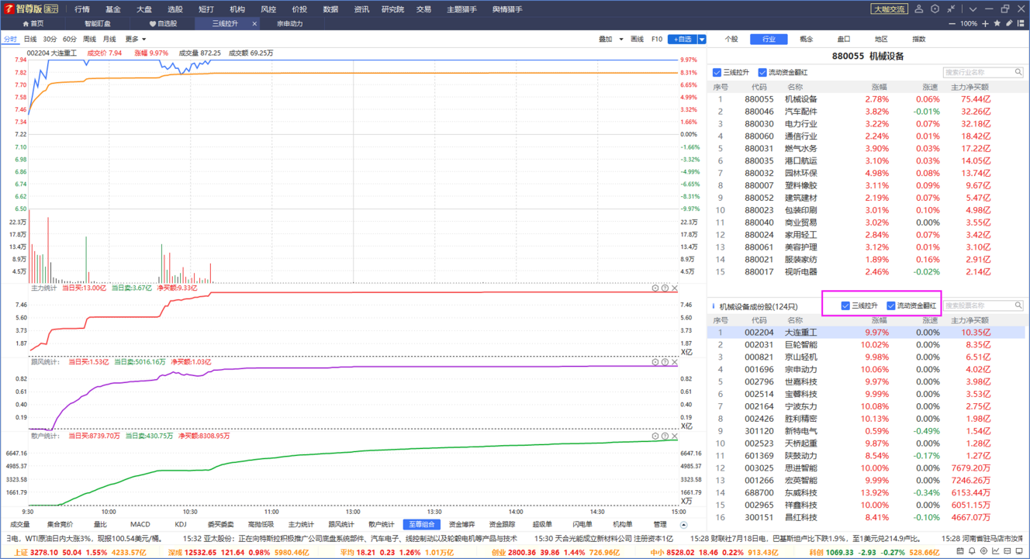Click the 智尊版 app logo
1030x559 pixels.
31,9
